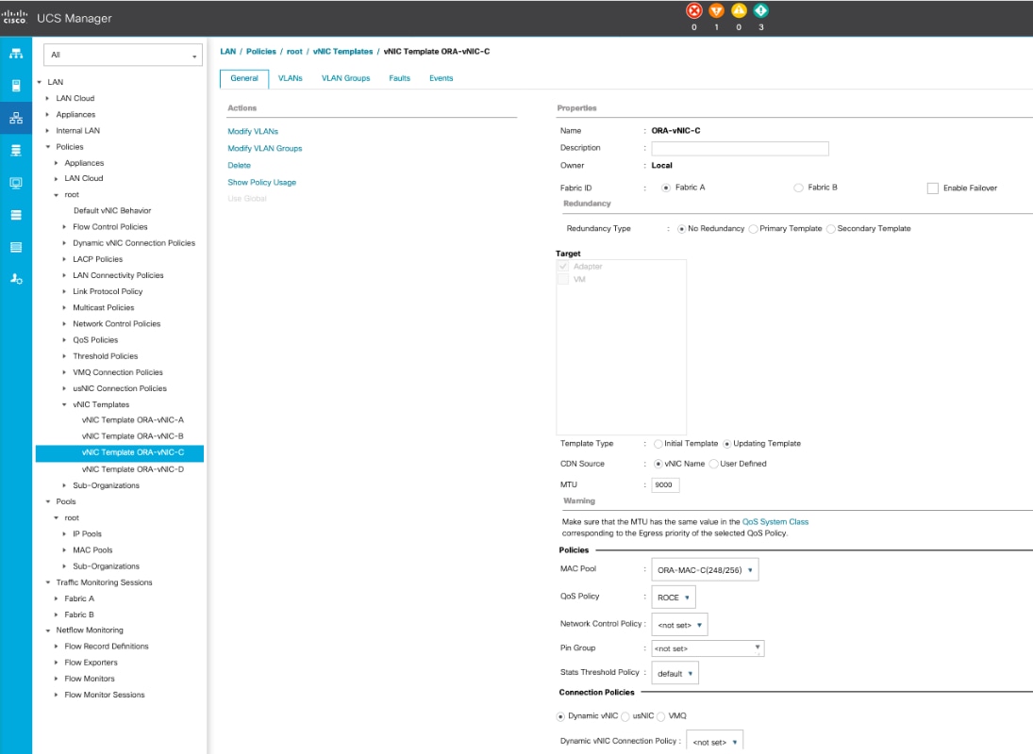Select Updating Template type

[x=727, y=444]
